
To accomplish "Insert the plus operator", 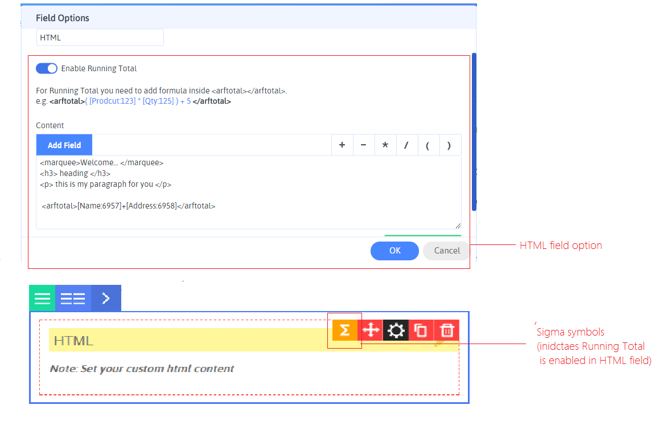I will coord(342,145).
